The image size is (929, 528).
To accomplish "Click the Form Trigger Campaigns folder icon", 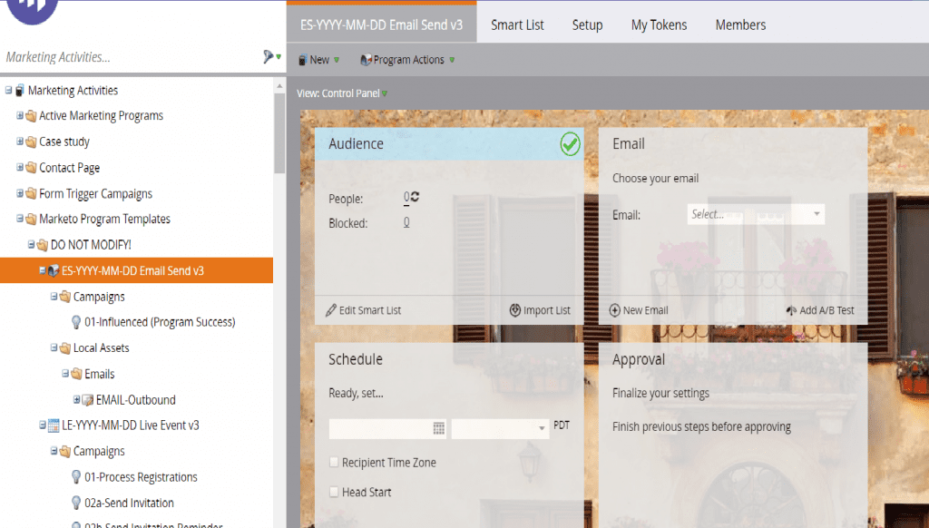I will 32,194.
